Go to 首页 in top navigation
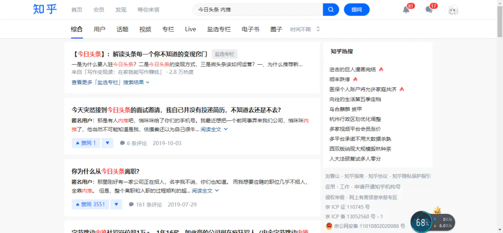This screenshot has width=503, height=233. pyautogui.click(x=77, y=10)
